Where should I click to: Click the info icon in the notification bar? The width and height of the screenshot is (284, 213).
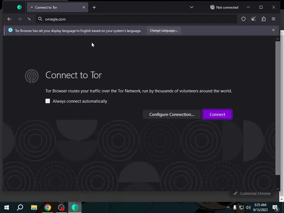(11, 30)
